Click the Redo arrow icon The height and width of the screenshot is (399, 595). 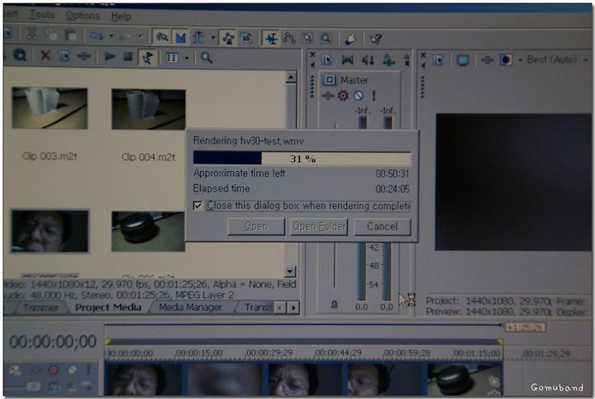pos(126,36)
